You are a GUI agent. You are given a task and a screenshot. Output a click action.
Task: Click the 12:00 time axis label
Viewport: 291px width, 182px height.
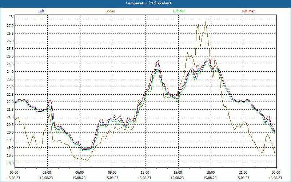coord(145,173)
